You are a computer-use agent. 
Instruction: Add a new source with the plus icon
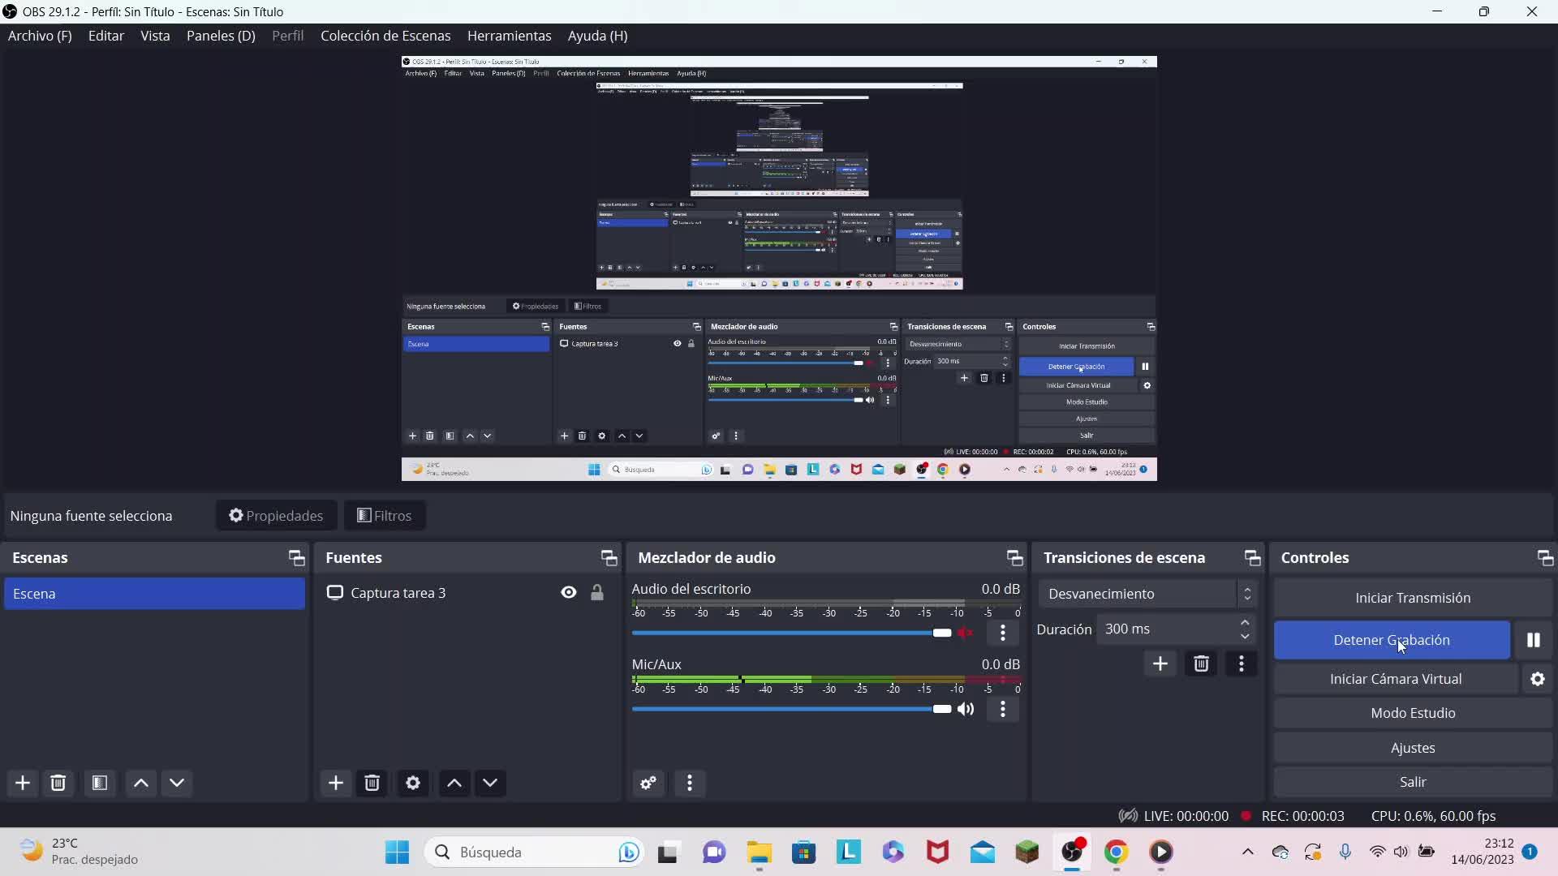coord(335,783)
